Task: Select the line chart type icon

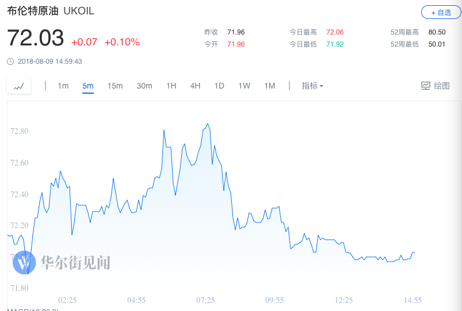Action: (x=19, y=86)
